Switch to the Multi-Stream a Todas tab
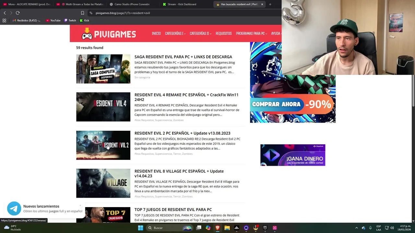Screen dimensions: 415x233 tap(80, 4)
